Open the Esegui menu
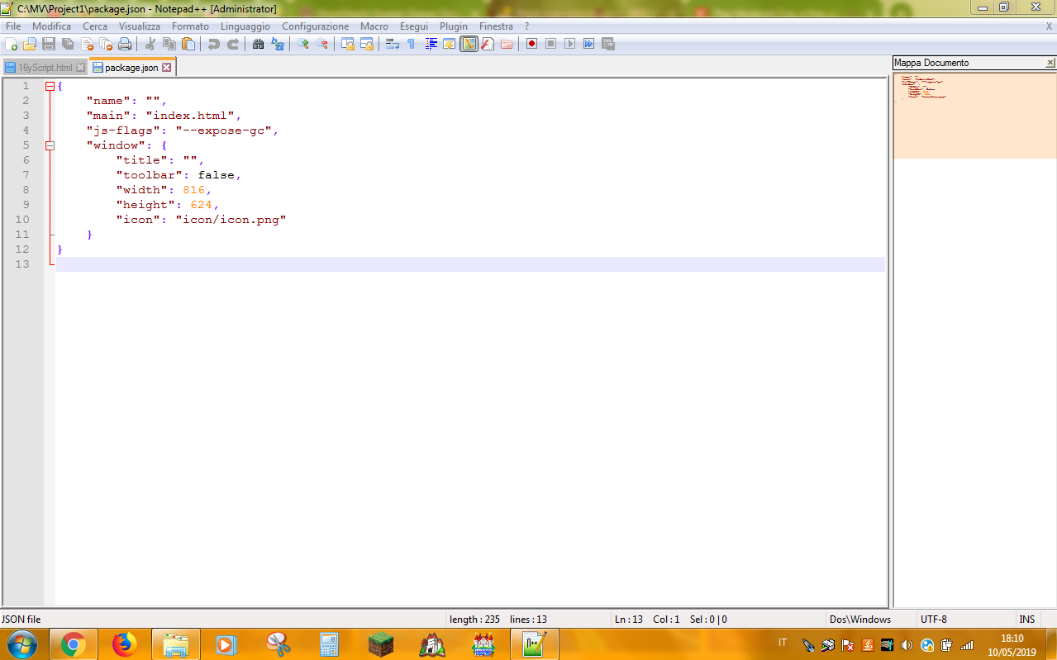The width and height of the screenshot is (1057, 660). [x=414, y=26]
